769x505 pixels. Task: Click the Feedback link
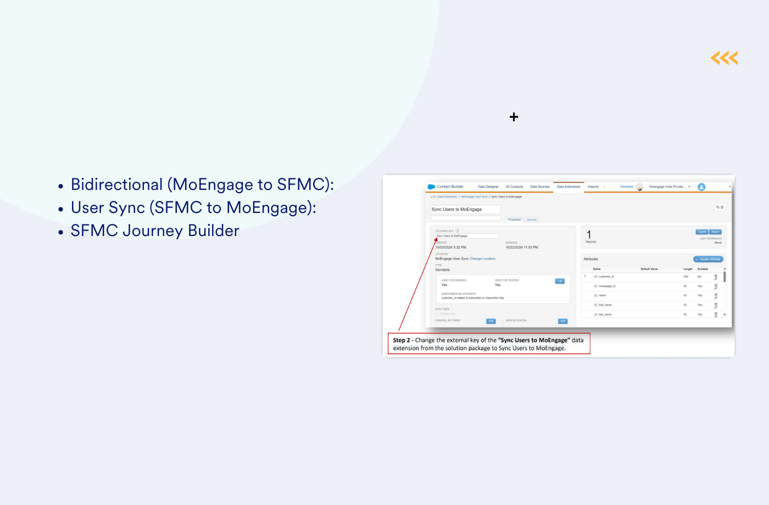click(627, 187)
